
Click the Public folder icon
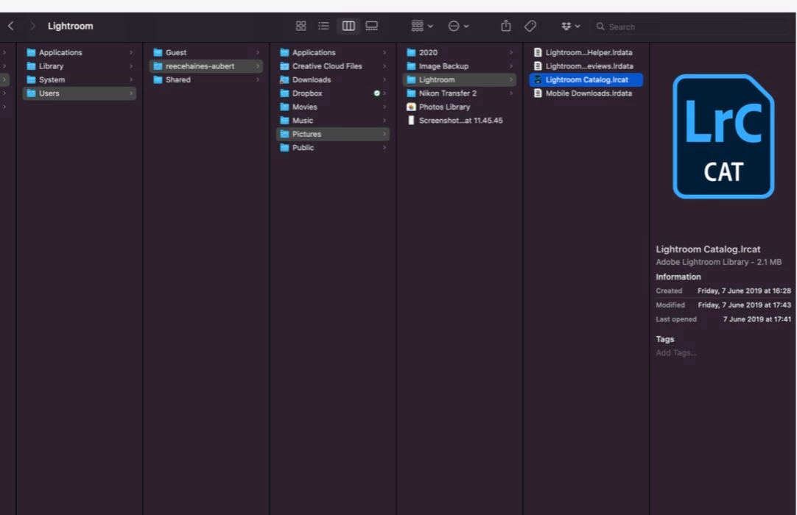[284, 148]
